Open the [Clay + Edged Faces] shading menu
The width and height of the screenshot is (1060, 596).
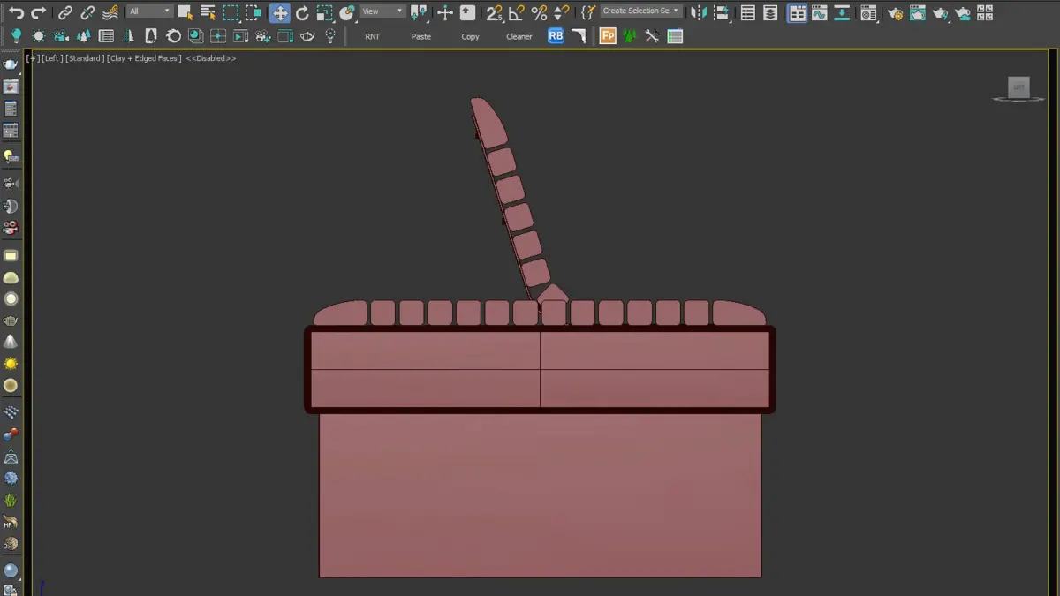click(144, 58)
